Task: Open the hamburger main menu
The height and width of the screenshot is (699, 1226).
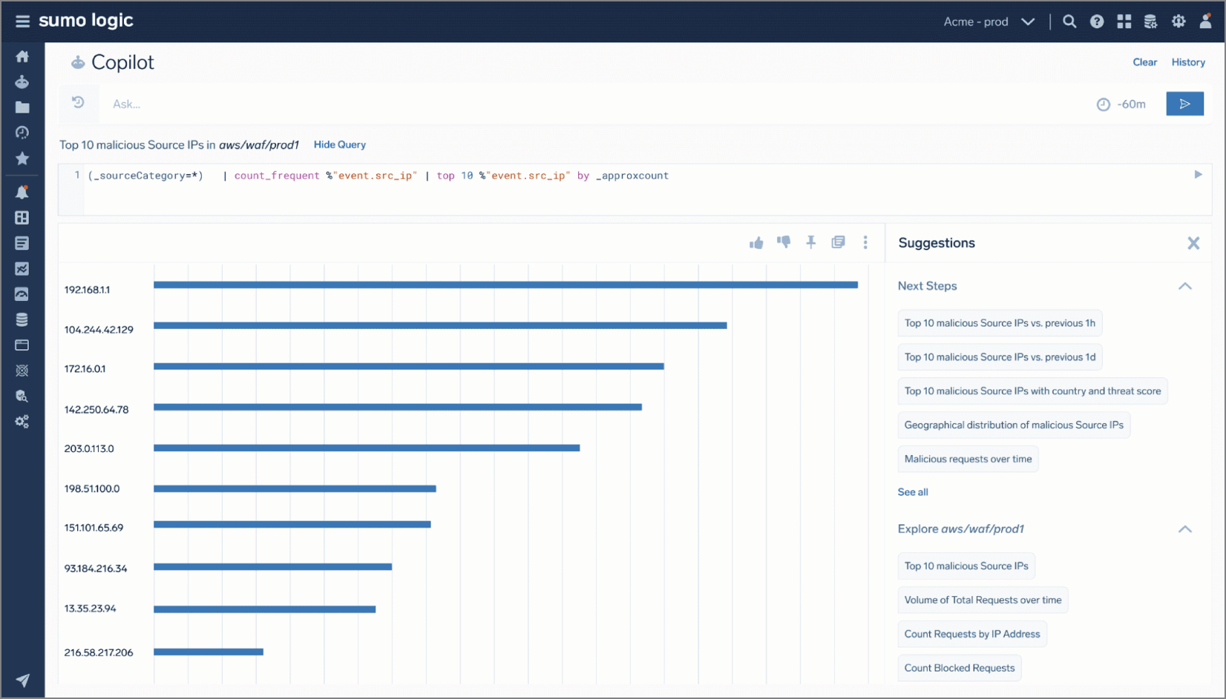Action: (x=22, y=21)
